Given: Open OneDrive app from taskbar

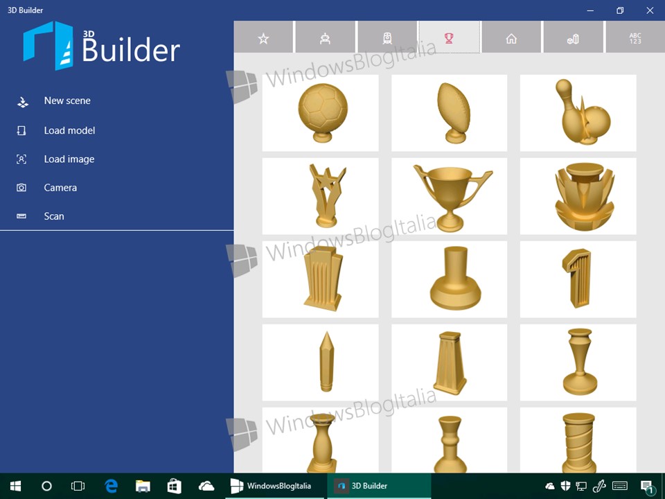Looking at the screenshot, I should tap(206, 486).
